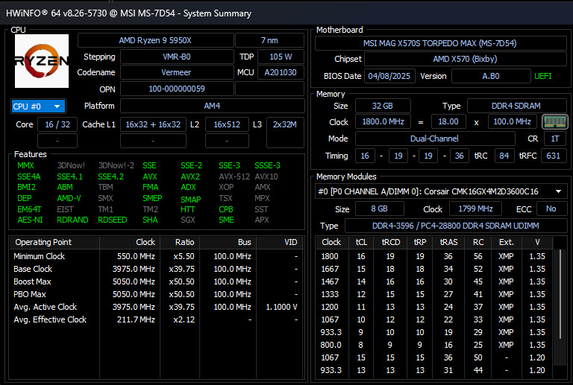Select the Avg. Active Clock row
This screenshot has width=573, height=385.
tap(156, 307)
